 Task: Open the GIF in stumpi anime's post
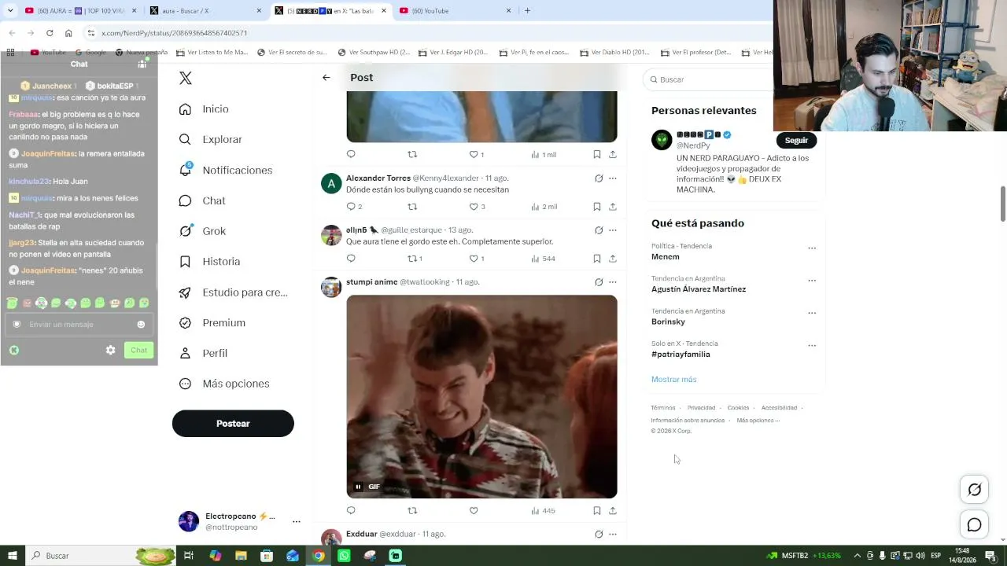pyautogui.click(x=481, y=396)
